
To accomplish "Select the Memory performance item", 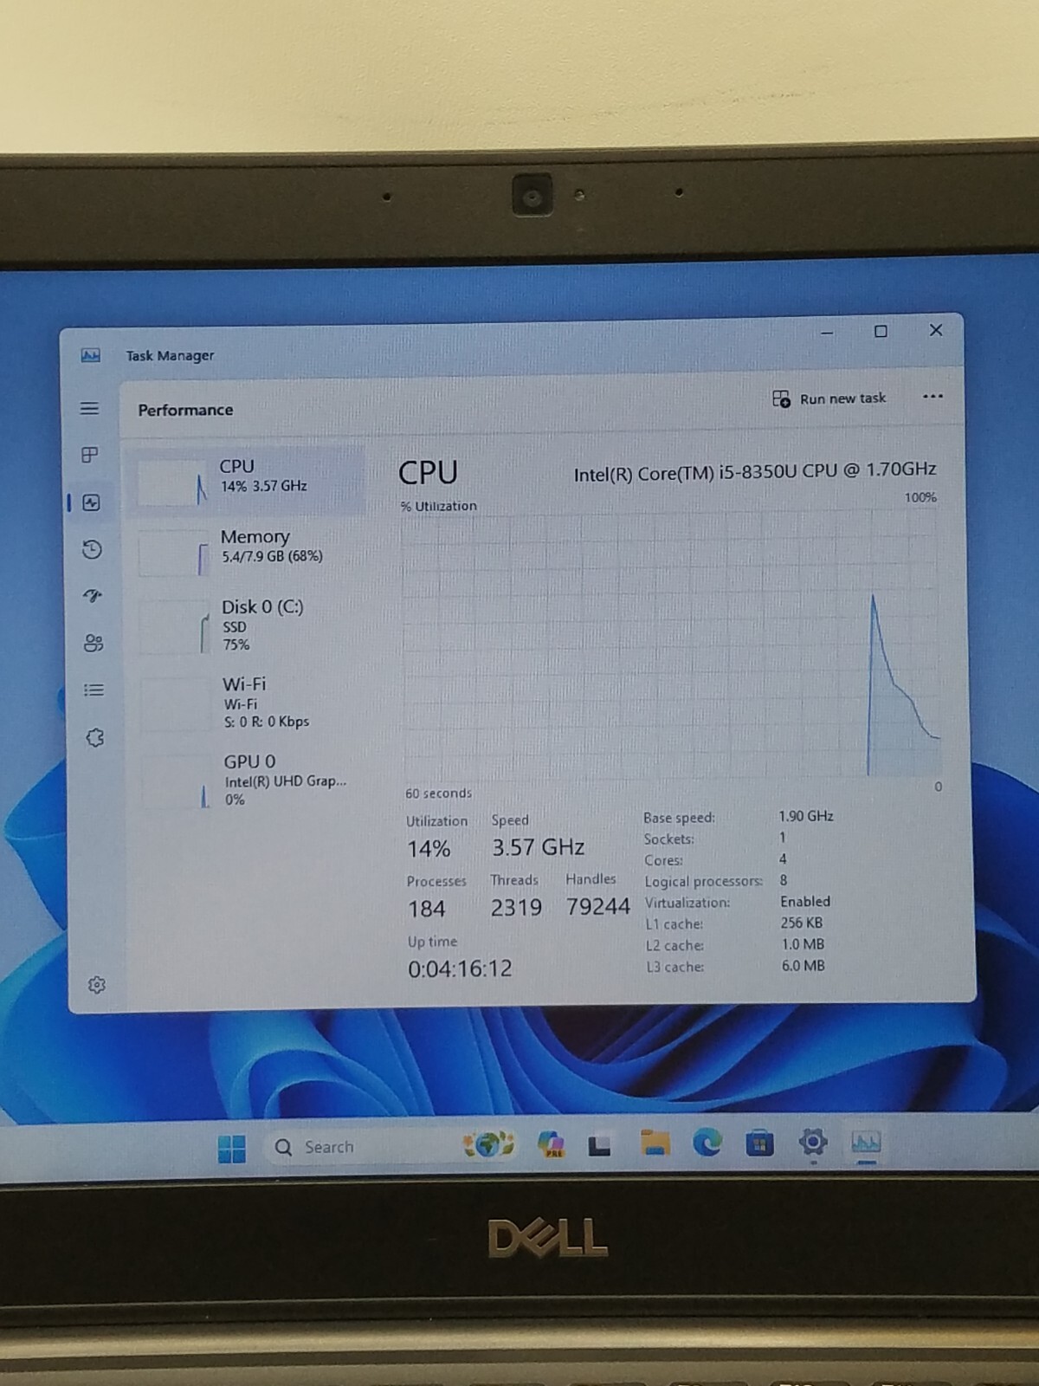I will point(247,550).
